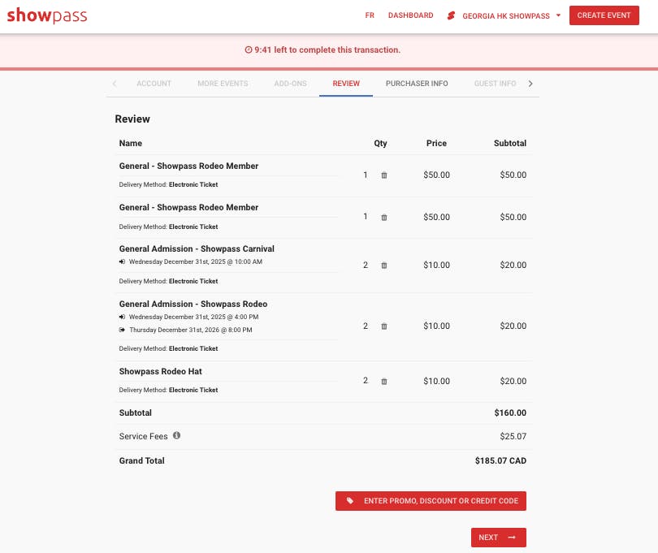Click the Price column header
Screen dimensions: 658x553
pyautogui.click(x=436, y=143)
